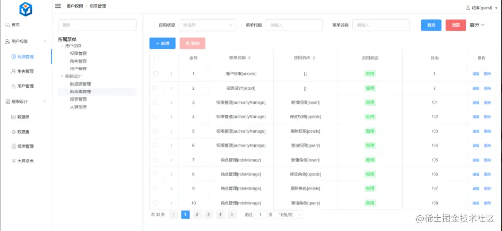The image size is (502, 231).
Task: Click the 大屏报表 icon in sidebar
Action: click(x=13, y=161)
